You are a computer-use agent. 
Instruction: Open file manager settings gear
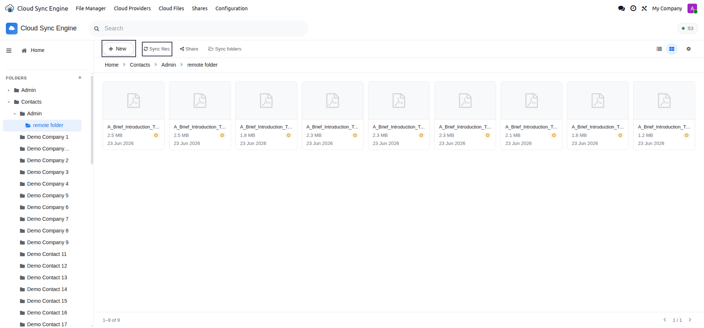click(689, 49)
